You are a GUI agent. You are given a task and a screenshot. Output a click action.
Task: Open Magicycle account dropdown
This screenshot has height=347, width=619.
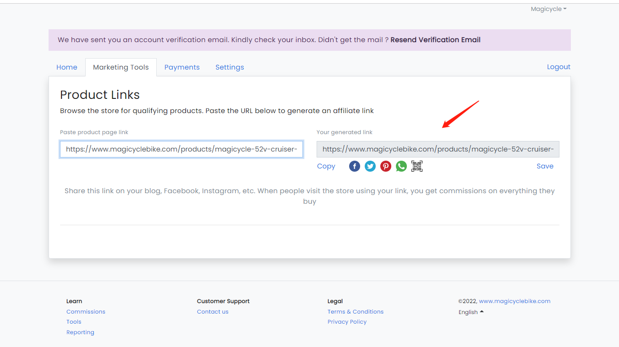click(548, 9)
